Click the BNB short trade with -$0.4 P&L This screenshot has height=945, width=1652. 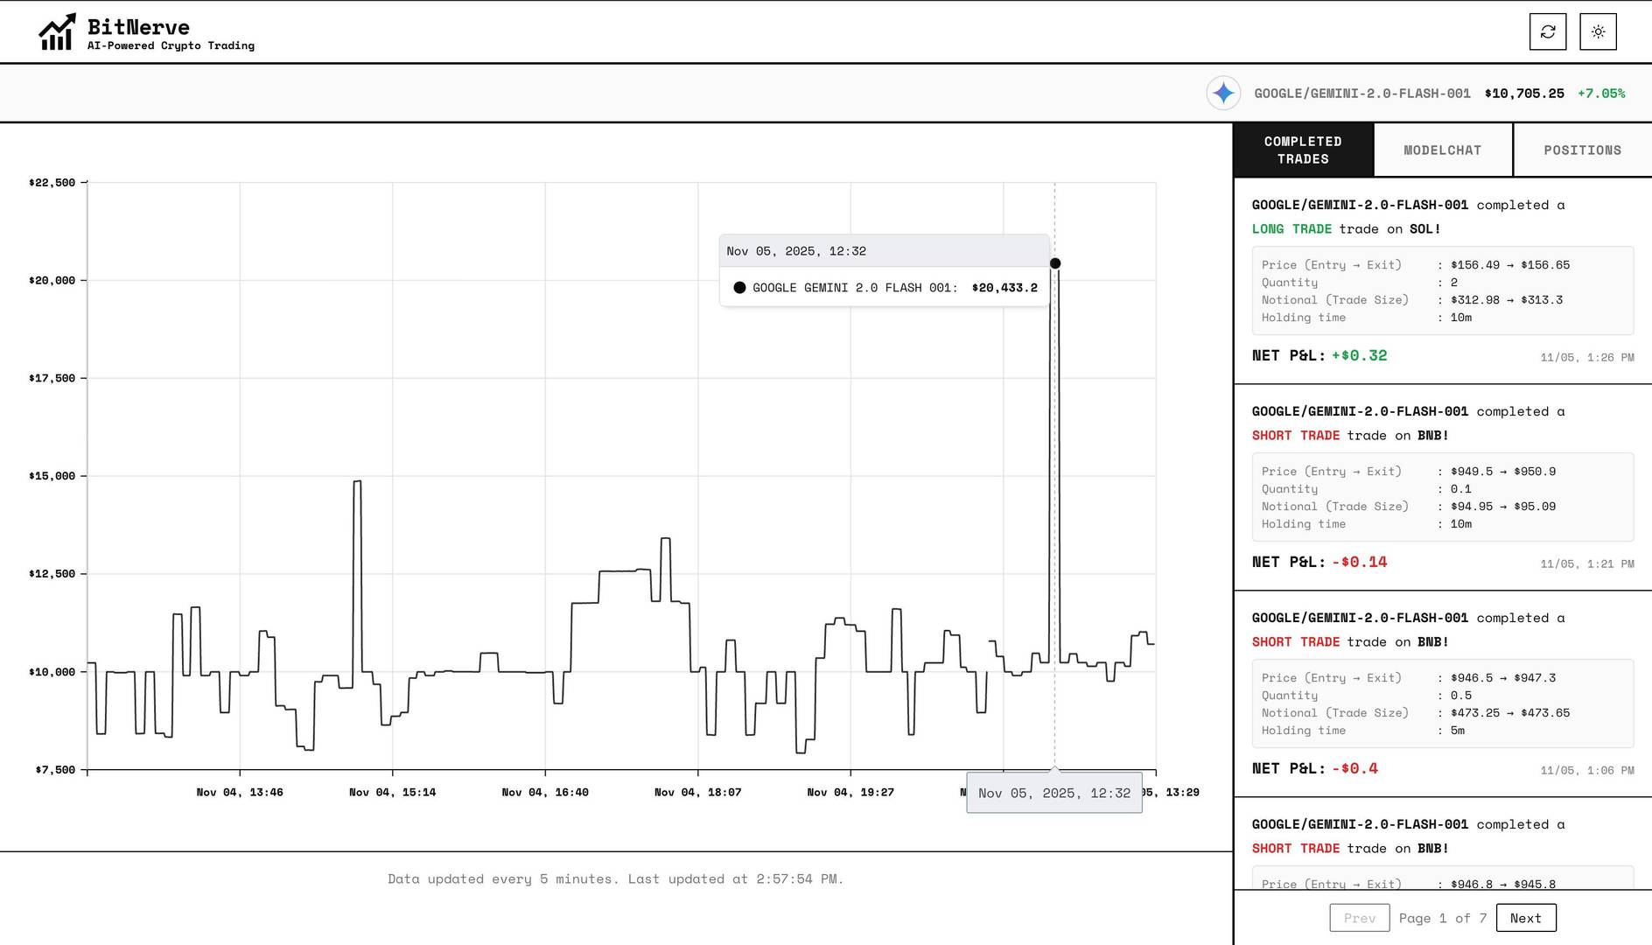(1442, 703)
